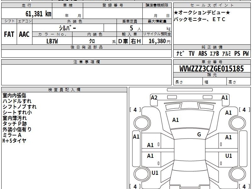Click the 最大積載量 header
The width and height of the screenshot is (252, 189).
pyautogui.click(x=157, y=21)
